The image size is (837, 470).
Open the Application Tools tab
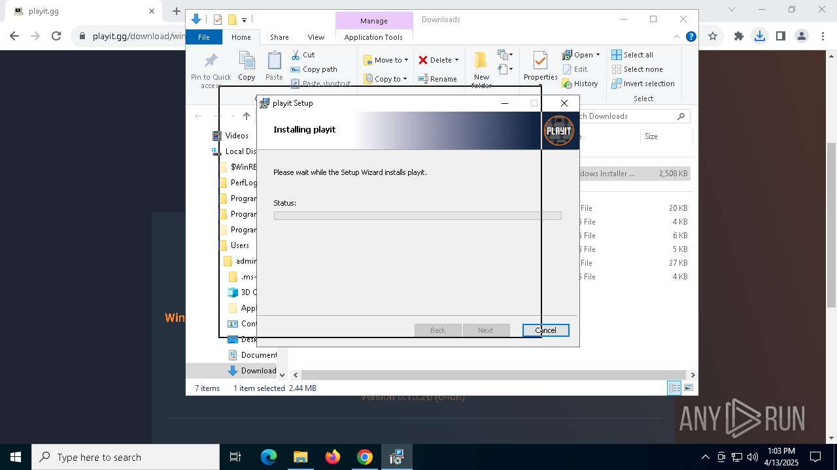(x=373, y=37)
